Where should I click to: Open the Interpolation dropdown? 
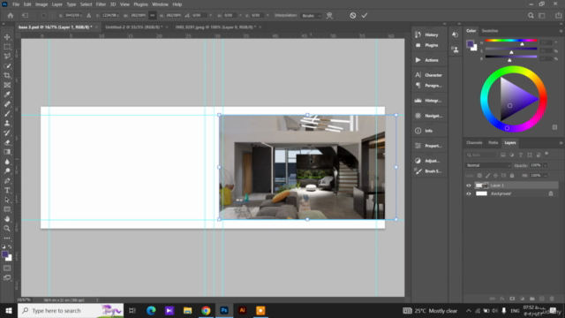coord(312,16)
